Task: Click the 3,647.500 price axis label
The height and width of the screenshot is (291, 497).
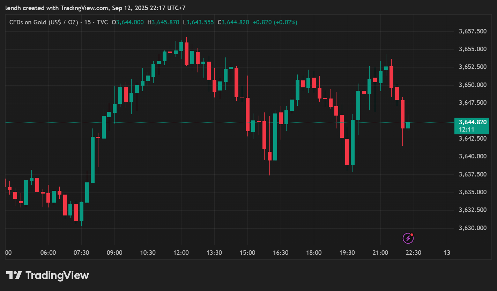Action: [473, 103]
